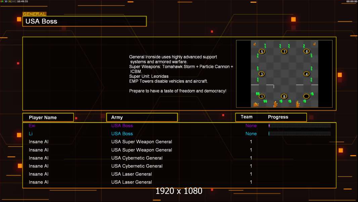Click the loading progress bar for player Li

(300, 133)
